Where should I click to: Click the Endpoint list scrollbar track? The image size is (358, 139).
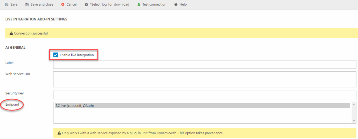[354, 113]
